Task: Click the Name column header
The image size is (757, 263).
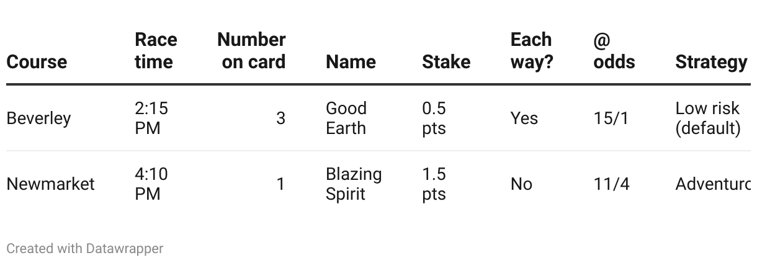Action: [351, 62]
